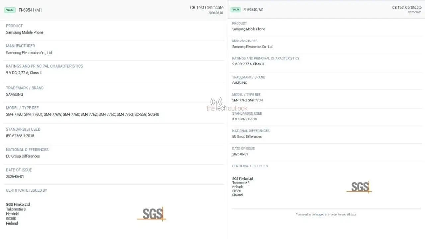Screen dimensions: 425x239
Task: Click 'Samsung Mobile Phone' in the FI-69541/M1 certificate
Action: coord(25,32)
